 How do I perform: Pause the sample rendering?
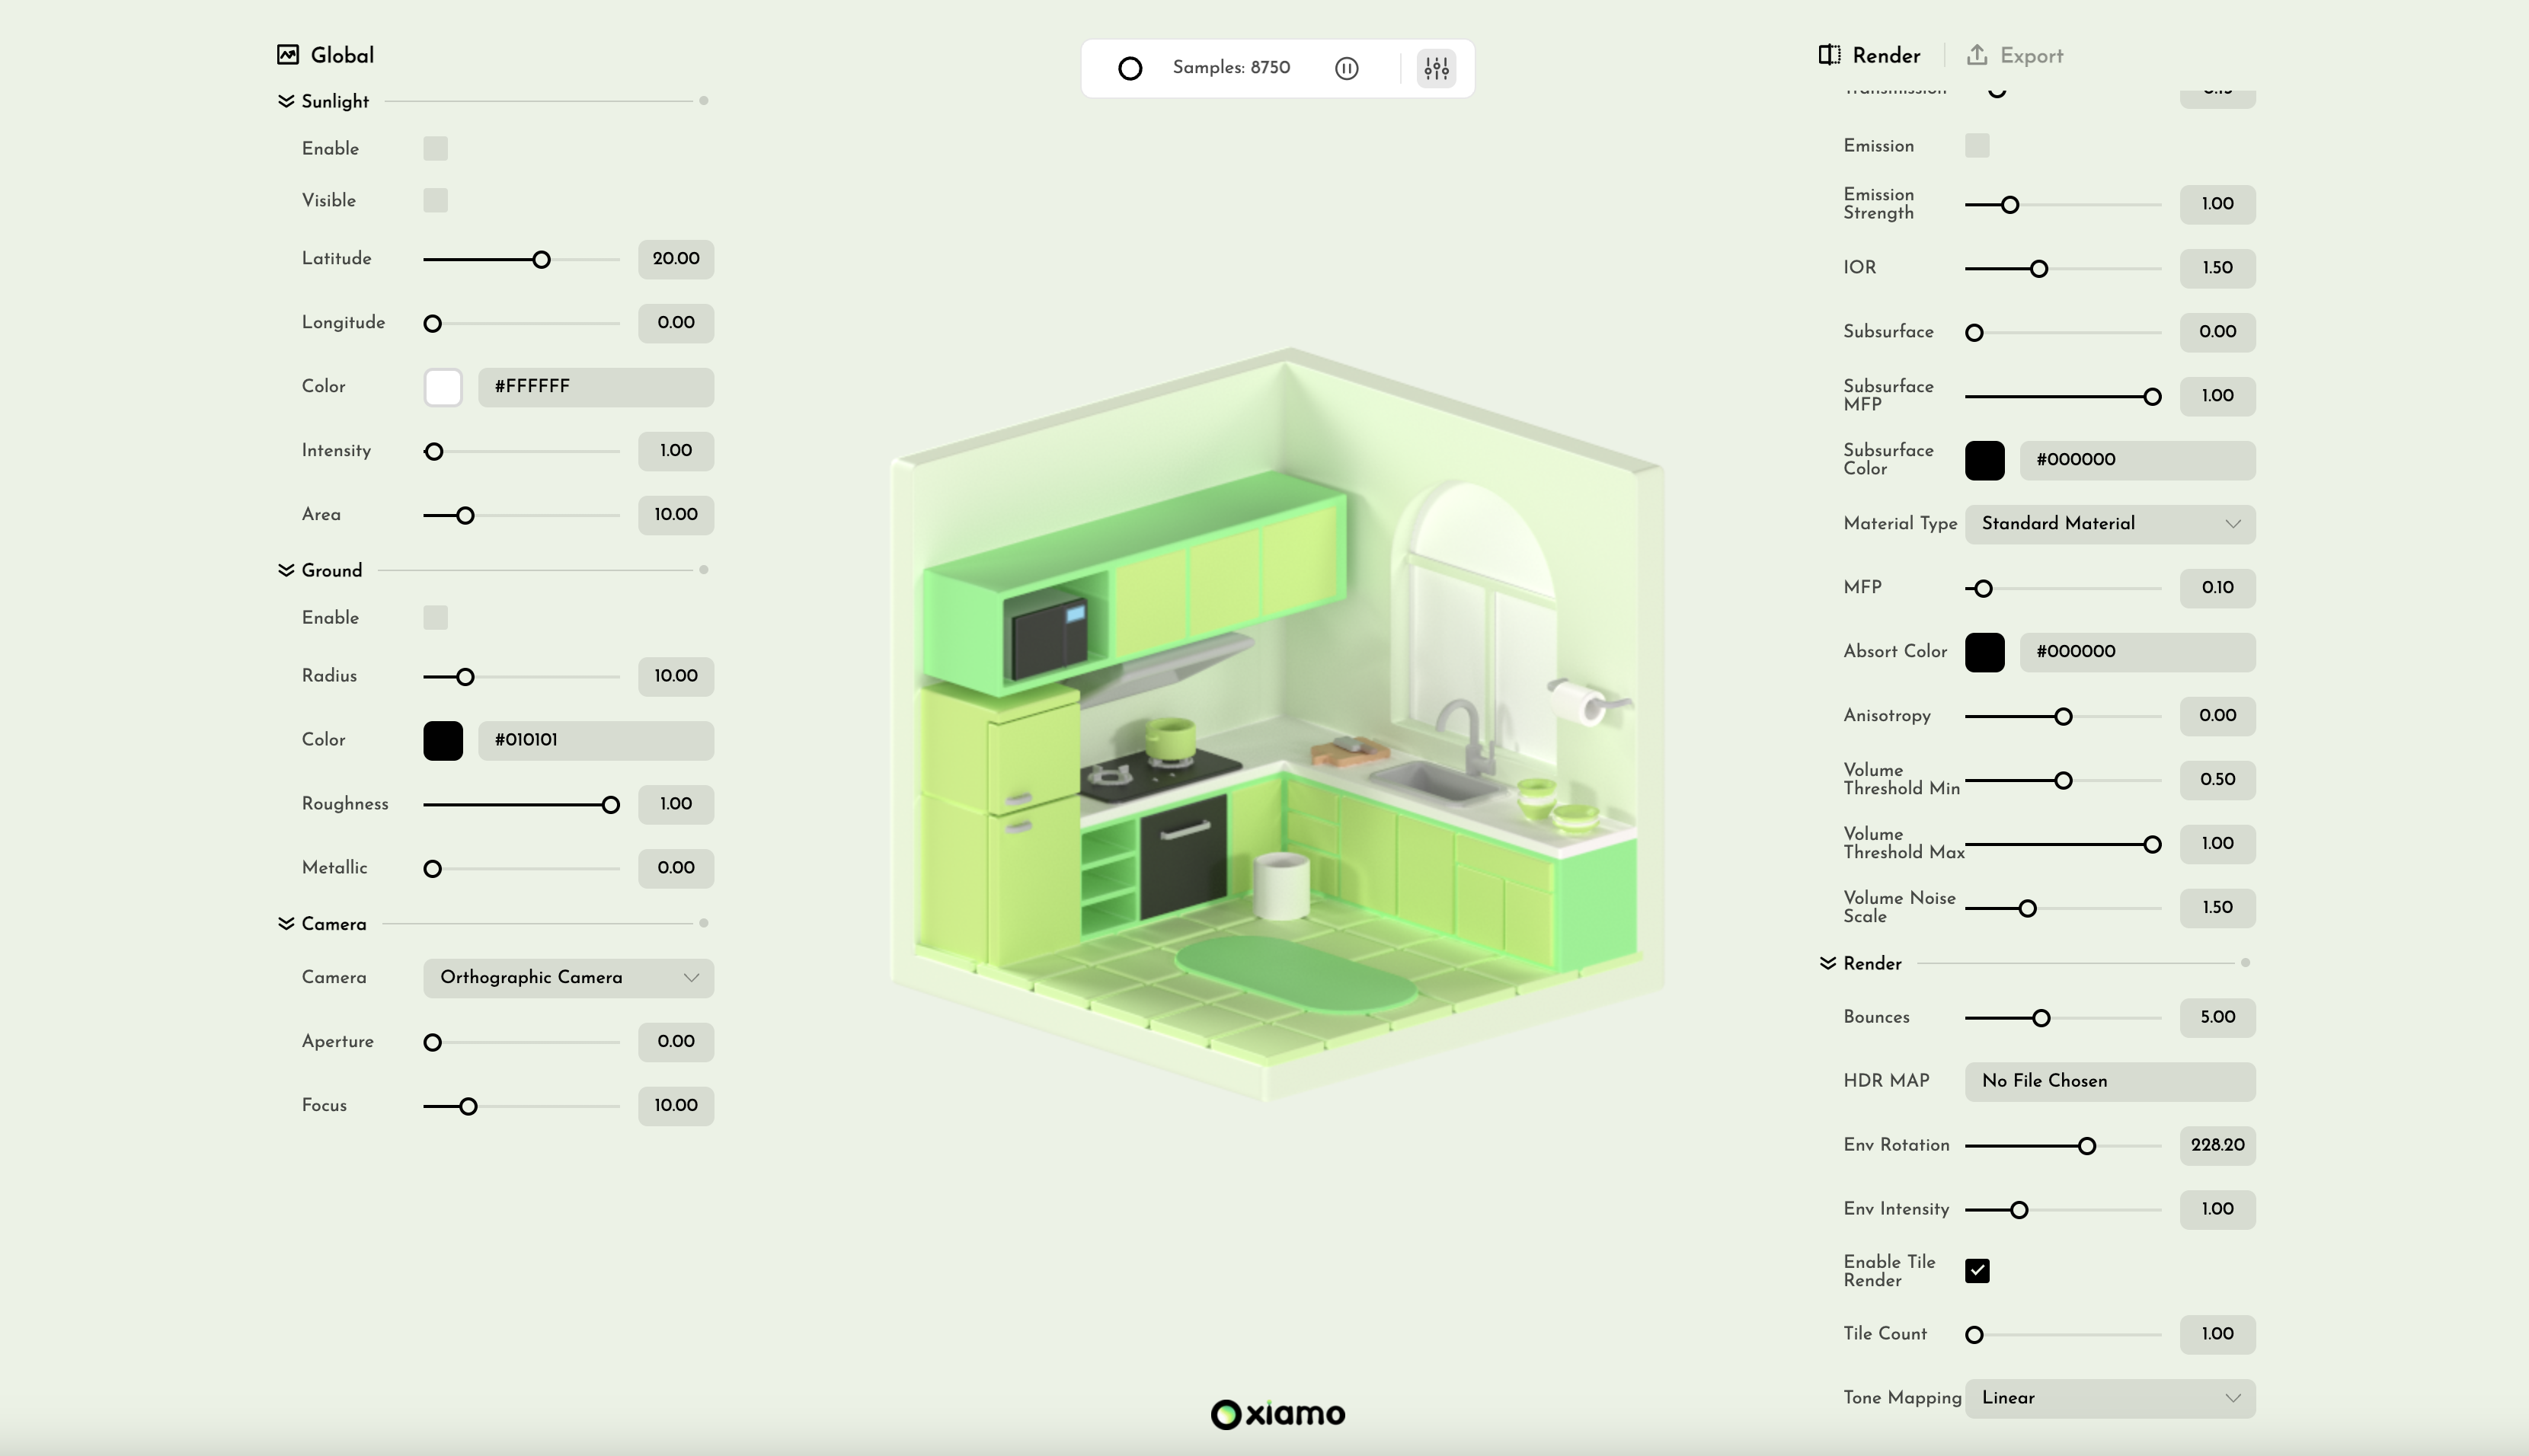click(1347, 68)
